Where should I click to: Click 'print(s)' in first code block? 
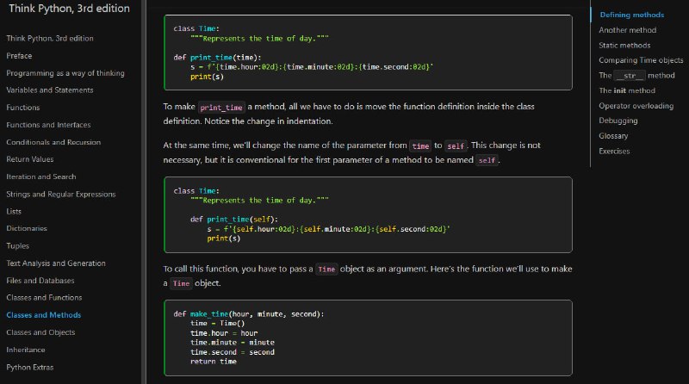tap(207, 77)
